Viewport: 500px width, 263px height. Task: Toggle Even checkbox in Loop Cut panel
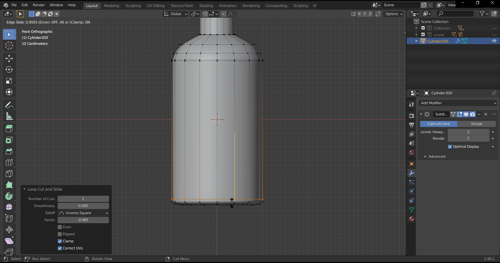point(60,227)
